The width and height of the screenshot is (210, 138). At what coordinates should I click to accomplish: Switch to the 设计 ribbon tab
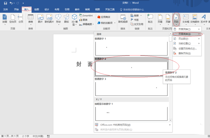47,10
